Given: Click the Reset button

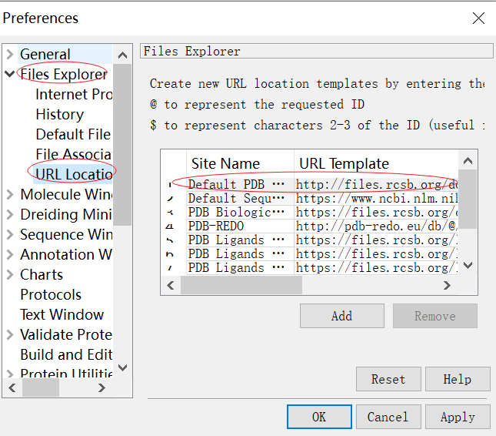Looking at the screenshot, I should point(388,379).
